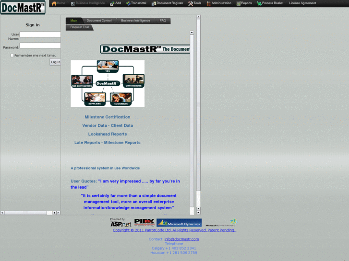Viewport: 349px width, 261px height.
Task: Focus the Password input field
Action: pos(40,45)
